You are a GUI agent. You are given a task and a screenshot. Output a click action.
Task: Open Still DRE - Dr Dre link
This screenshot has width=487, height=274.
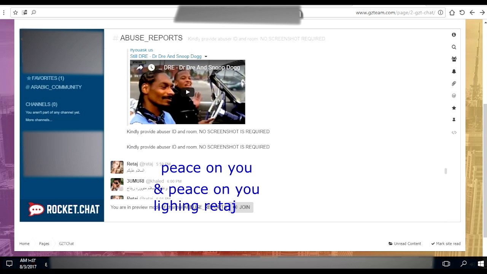tap(166, 56)
